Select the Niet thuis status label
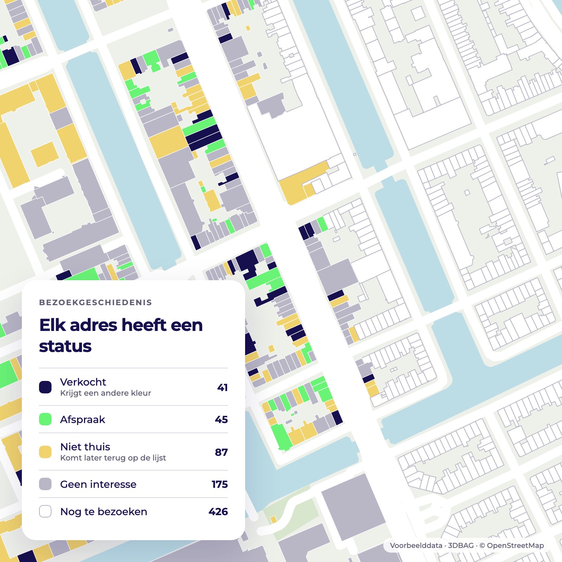 click(85, 447)
